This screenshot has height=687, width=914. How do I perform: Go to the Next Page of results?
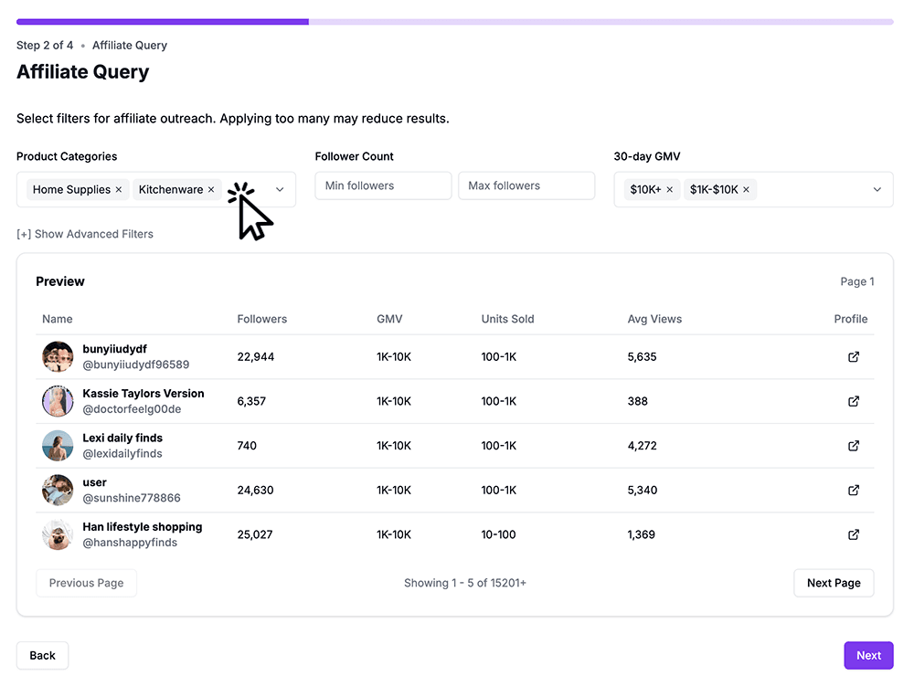click(833, 583)
